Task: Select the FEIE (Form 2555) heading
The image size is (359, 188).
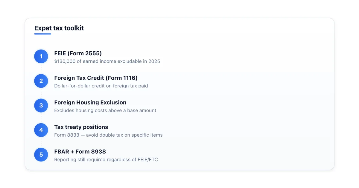Action: (78, 53)
